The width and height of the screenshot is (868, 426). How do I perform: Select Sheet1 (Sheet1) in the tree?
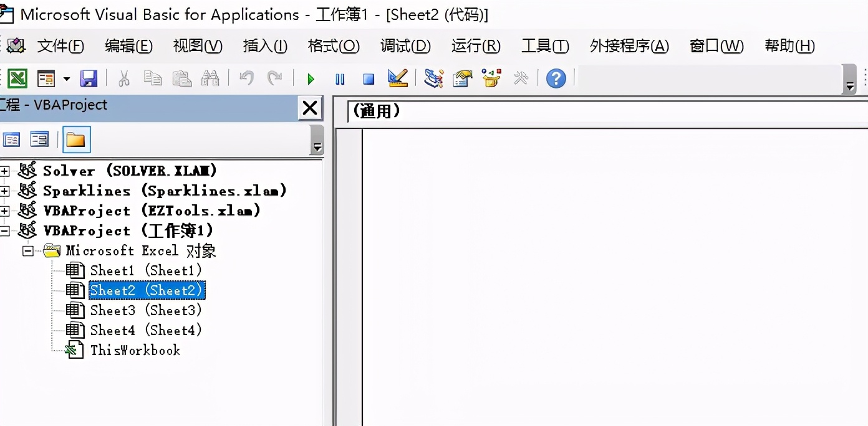coord(146,270)
